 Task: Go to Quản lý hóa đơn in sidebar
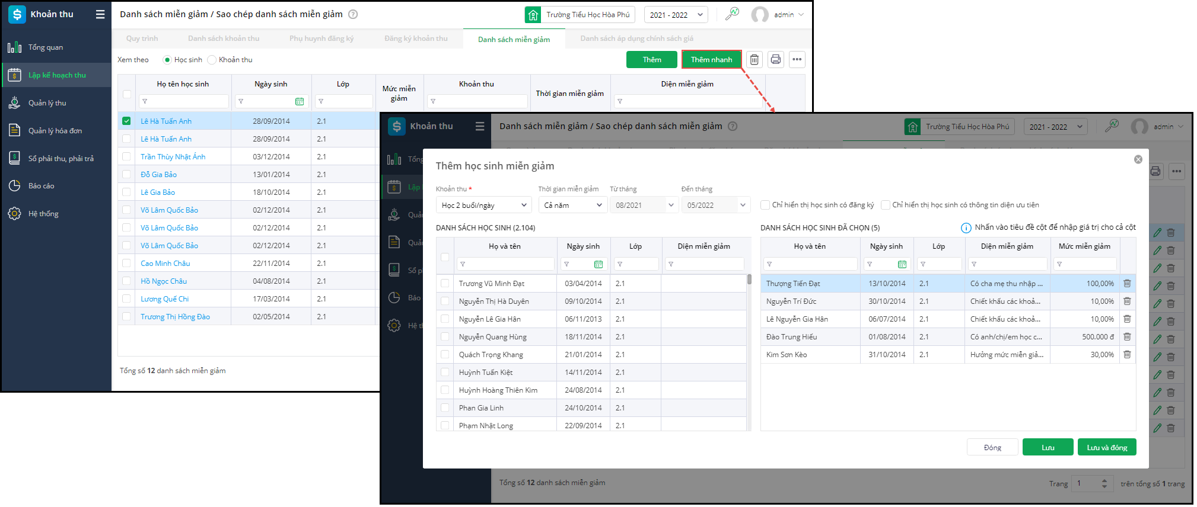55,131
